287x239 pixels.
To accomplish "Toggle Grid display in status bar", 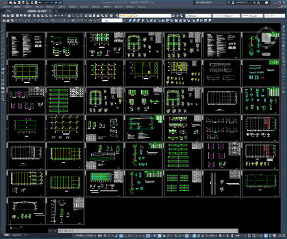I will coord(105,236).
